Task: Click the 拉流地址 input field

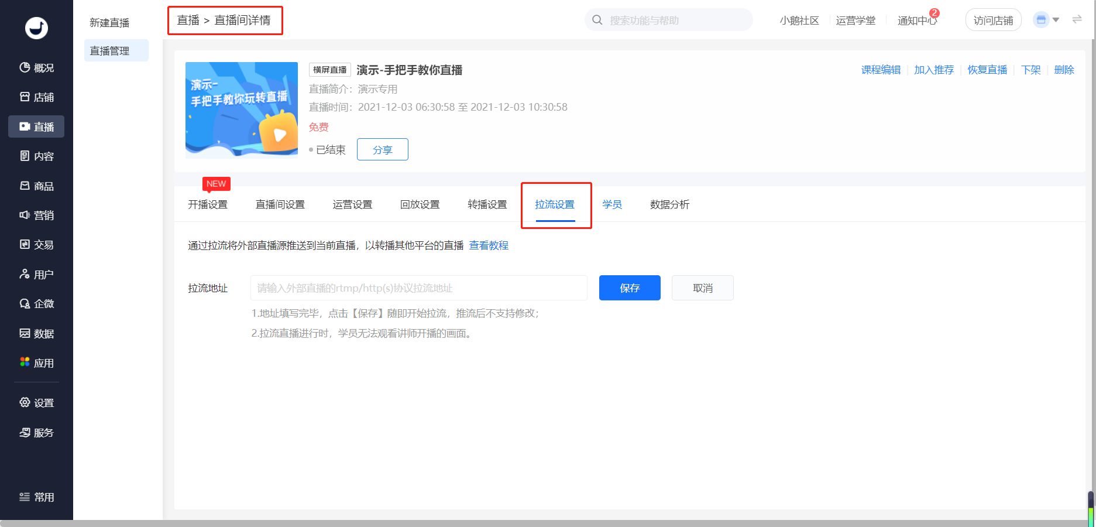Action: point(418,288)
